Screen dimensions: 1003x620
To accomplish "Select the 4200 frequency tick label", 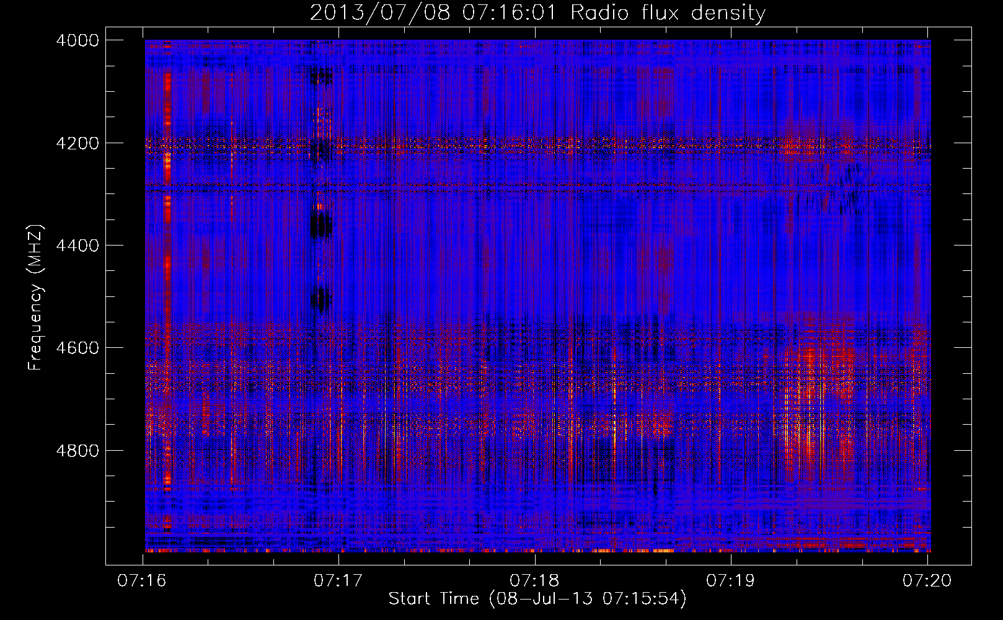I will (x=77, y=143).
